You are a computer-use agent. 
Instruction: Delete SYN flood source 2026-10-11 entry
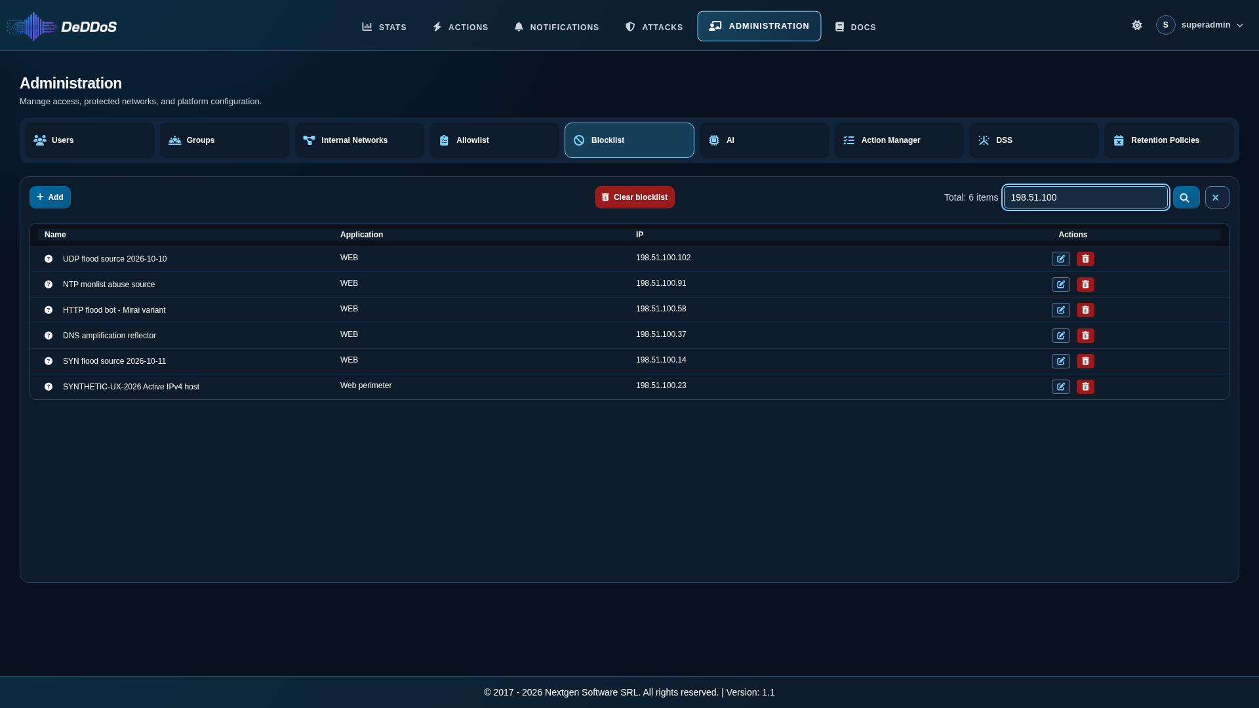tap(1085, 361)
